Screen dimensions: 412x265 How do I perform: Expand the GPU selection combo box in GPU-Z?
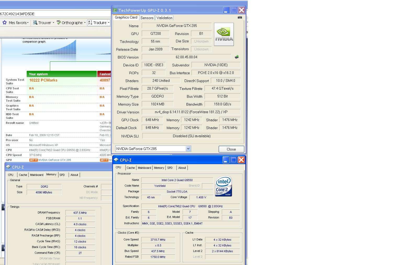188,149
